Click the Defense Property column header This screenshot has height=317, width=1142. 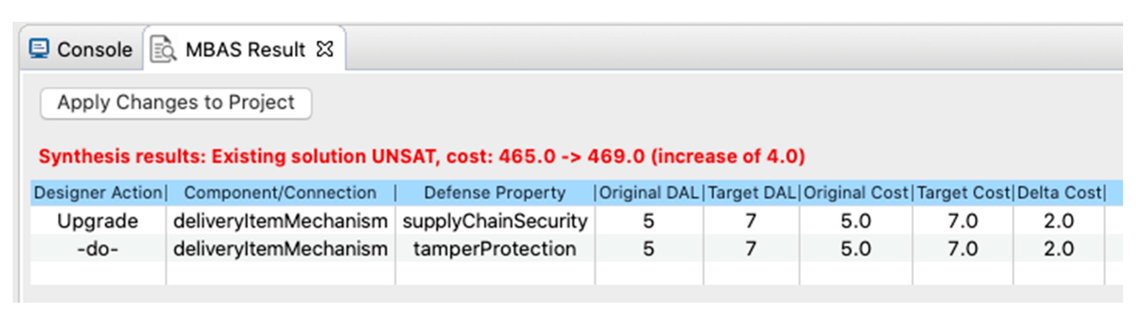494,193
